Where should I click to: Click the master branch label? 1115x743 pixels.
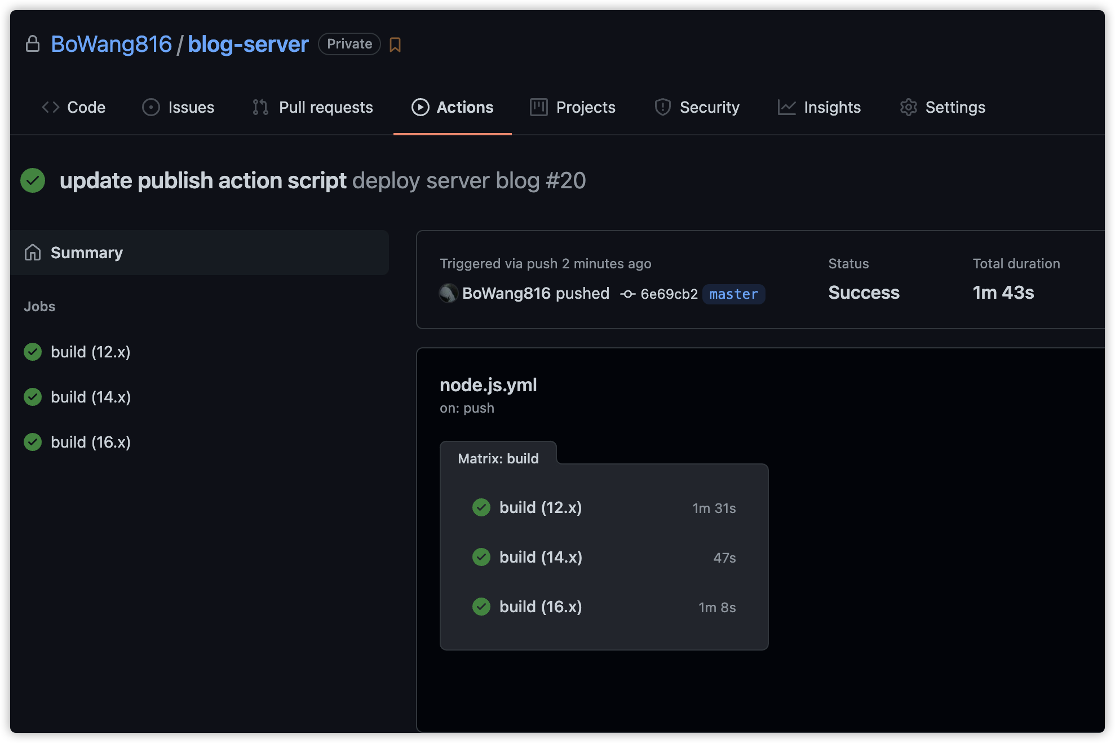coord(733,294)
